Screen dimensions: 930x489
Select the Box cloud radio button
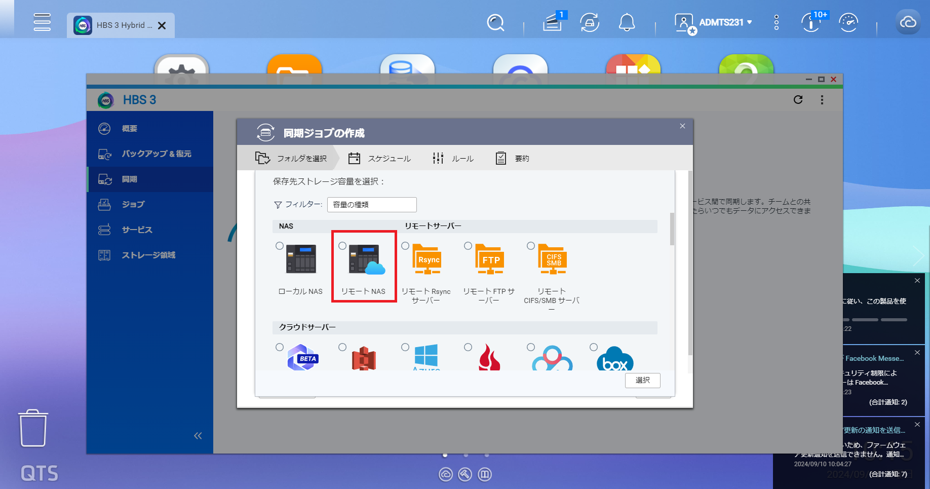(x=594, y=347)
